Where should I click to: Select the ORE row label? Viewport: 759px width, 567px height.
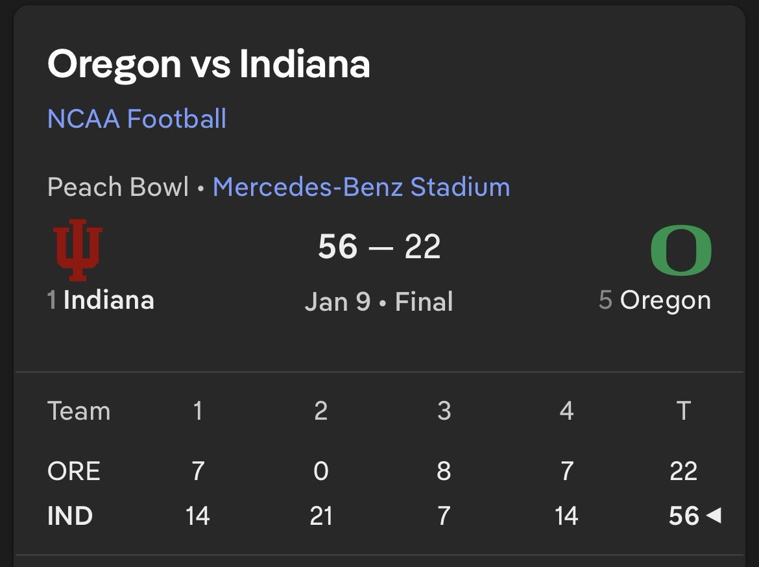(73, 471)
